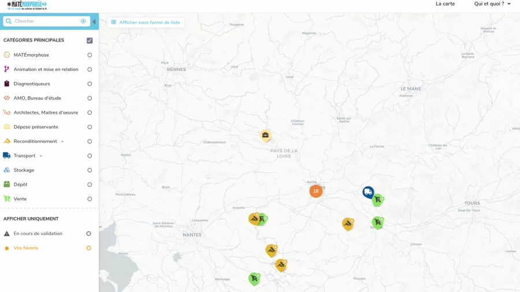
Task: Select the Architectes, Maîtres d'oeuvre category label
Action: (x=46, y=113)
